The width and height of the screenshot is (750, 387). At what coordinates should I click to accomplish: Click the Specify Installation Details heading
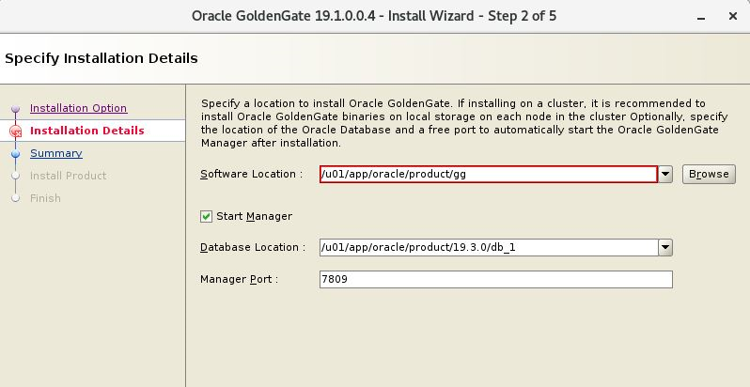click(x=102, y=58)
